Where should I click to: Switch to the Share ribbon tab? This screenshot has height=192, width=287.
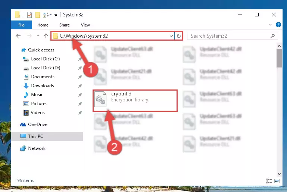[65, 25]
